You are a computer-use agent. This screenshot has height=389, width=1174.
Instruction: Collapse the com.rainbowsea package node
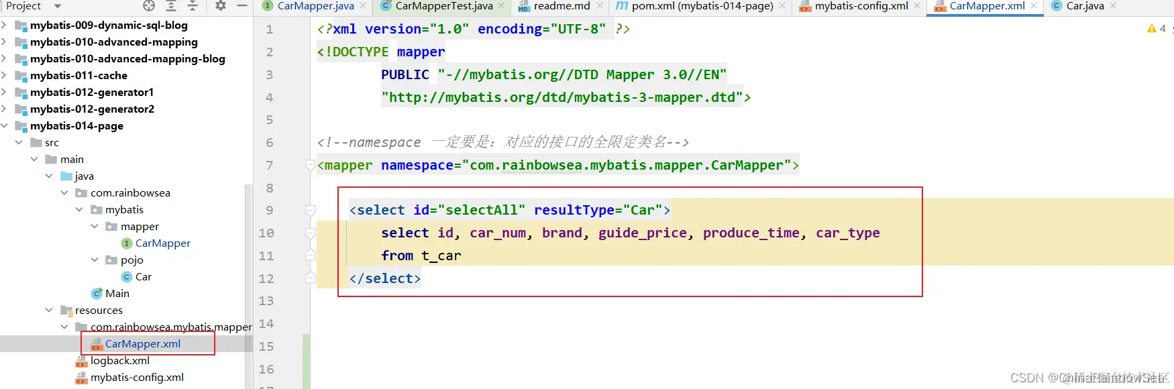click(64, 193)
